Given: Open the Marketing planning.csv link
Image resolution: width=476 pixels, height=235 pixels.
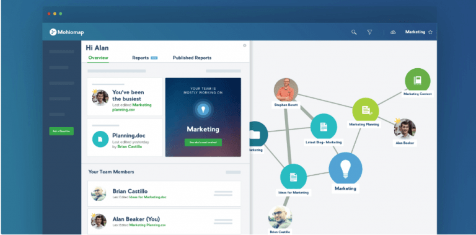Looking at the screenshot, I should pos(132,107).
